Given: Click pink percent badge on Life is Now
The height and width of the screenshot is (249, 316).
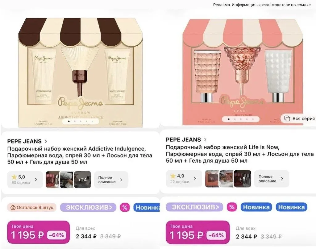Looking at the screenshot, I should [x=232, y=207].
